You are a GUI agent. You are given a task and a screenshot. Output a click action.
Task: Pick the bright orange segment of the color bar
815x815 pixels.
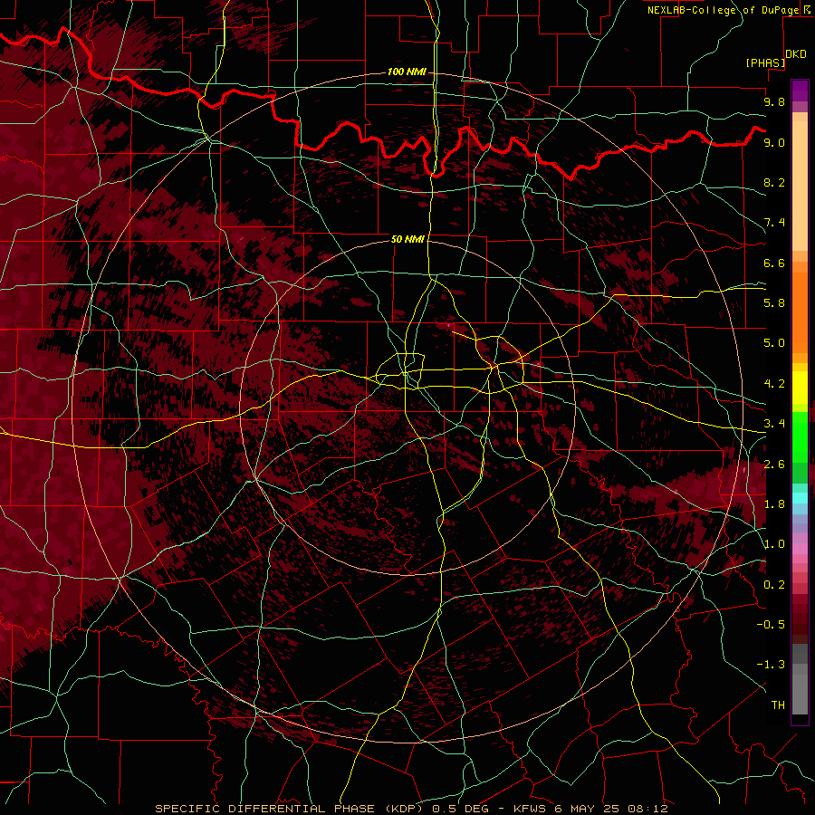(800, 312)
